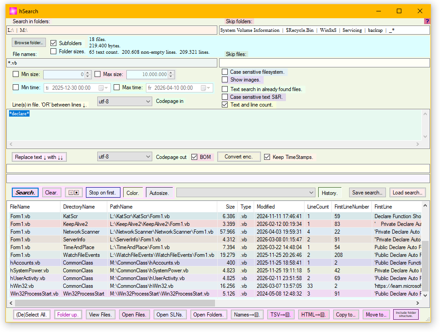
Task: Open Max time calendar picker icon
Action: 204,88
